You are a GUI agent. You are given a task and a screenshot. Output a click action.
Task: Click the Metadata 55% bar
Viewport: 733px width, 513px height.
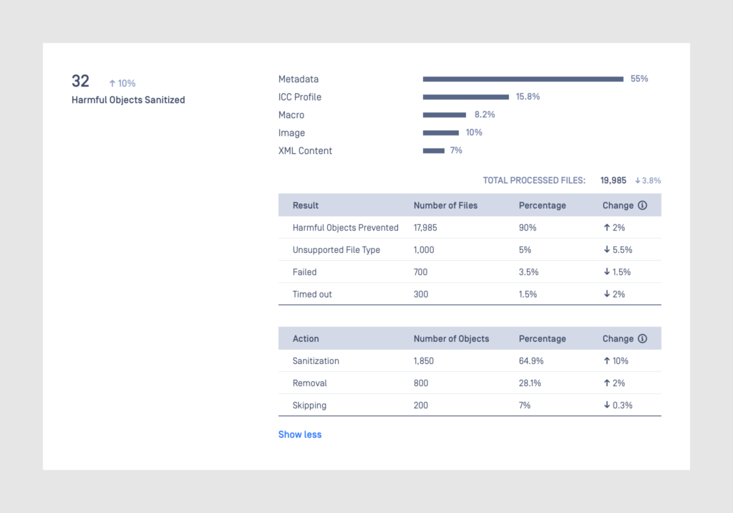pyautogui.click(x=523, y=79)
